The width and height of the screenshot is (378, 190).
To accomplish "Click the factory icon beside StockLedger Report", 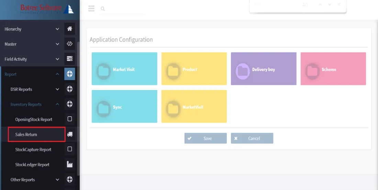I will click(x=70, y=165).
